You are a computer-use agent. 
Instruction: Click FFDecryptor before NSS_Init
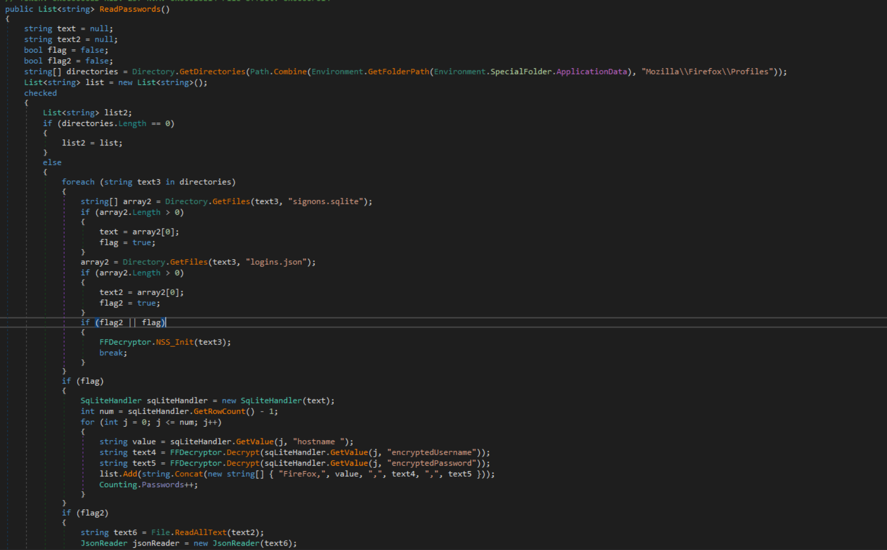[125, 342]
